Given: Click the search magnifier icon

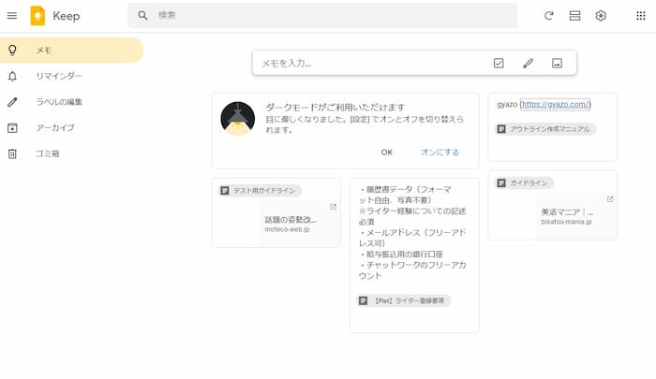Looking at the screenshot, I should point(142,16).
